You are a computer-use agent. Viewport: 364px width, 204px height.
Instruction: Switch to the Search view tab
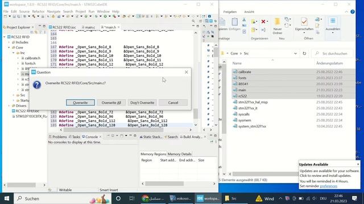(x=171, y=137)
